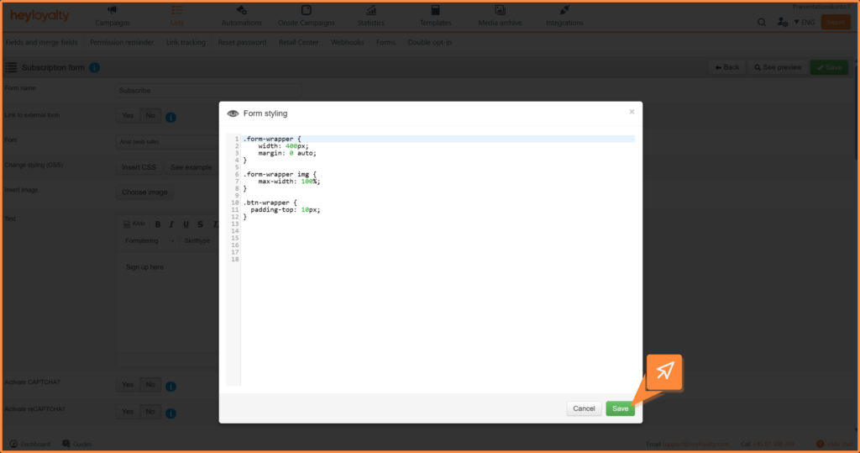The image size is (860, 453).
Task: Close the Form styling dialog with X
Action: coord(632,111)
